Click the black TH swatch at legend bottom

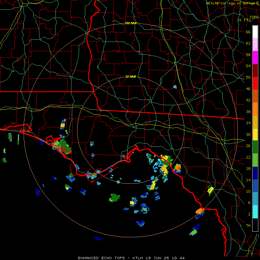point(255,225)
